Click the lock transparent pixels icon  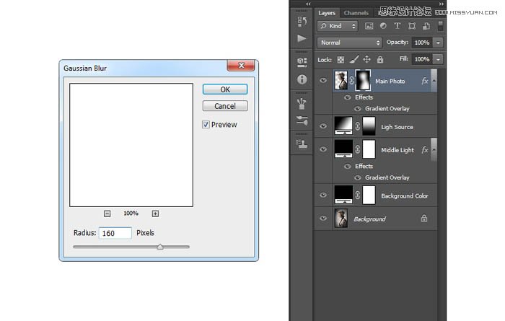coord(341,59)
